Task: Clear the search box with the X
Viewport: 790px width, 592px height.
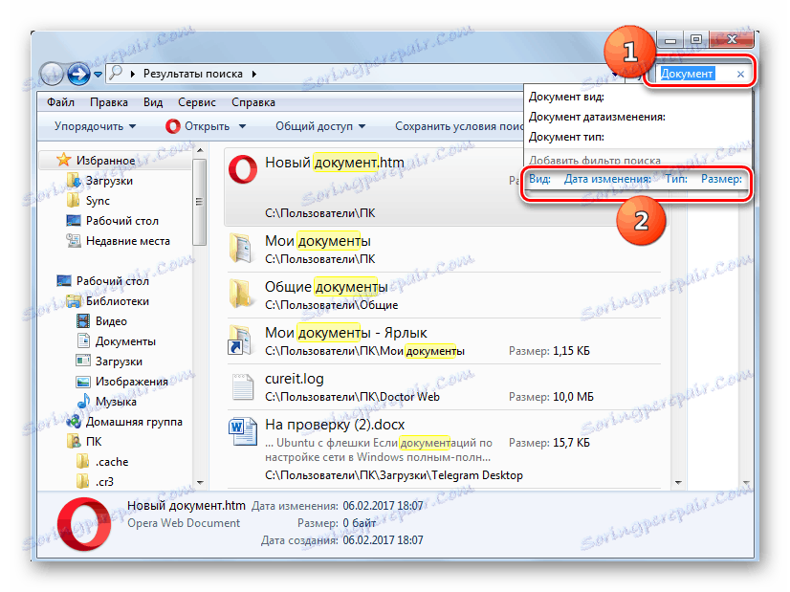Action: (x=740, y=74)
